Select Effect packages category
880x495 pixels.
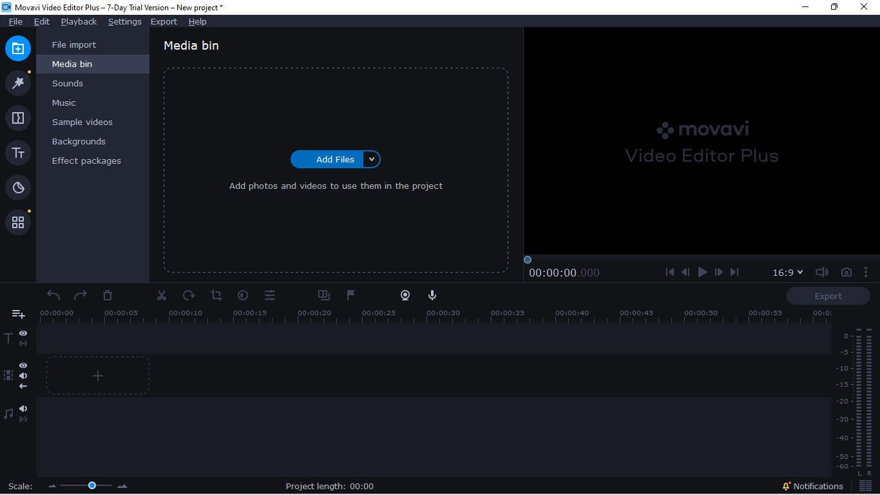click(x=93, y=160)
